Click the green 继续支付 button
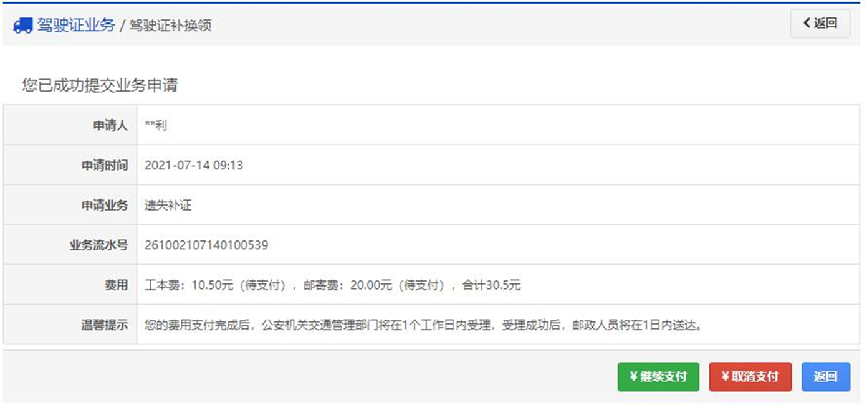867x408 pixels. 658,377
